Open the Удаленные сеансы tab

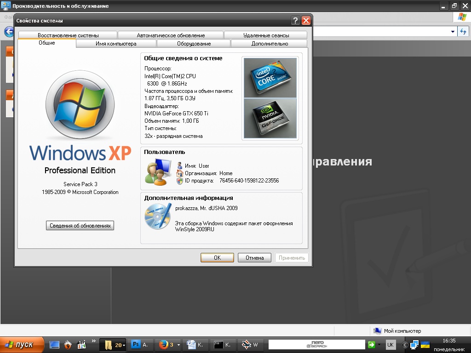coord(266,35)
